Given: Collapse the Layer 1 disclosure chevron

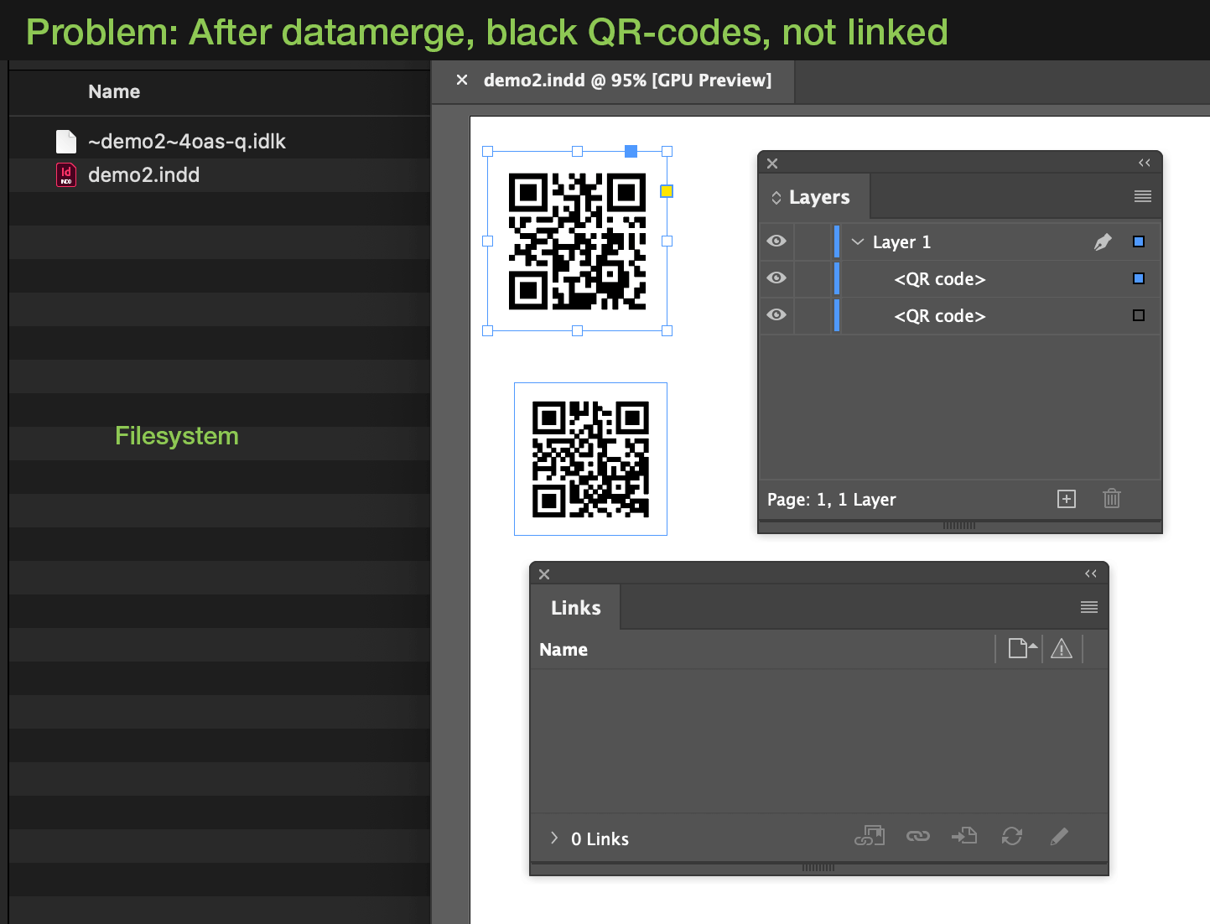Looking at the screenshot, I should click(x=857, y=241).
